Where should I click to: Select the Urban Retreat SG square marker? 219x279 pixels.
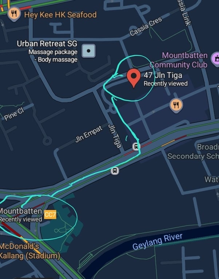tap(88, 51)
